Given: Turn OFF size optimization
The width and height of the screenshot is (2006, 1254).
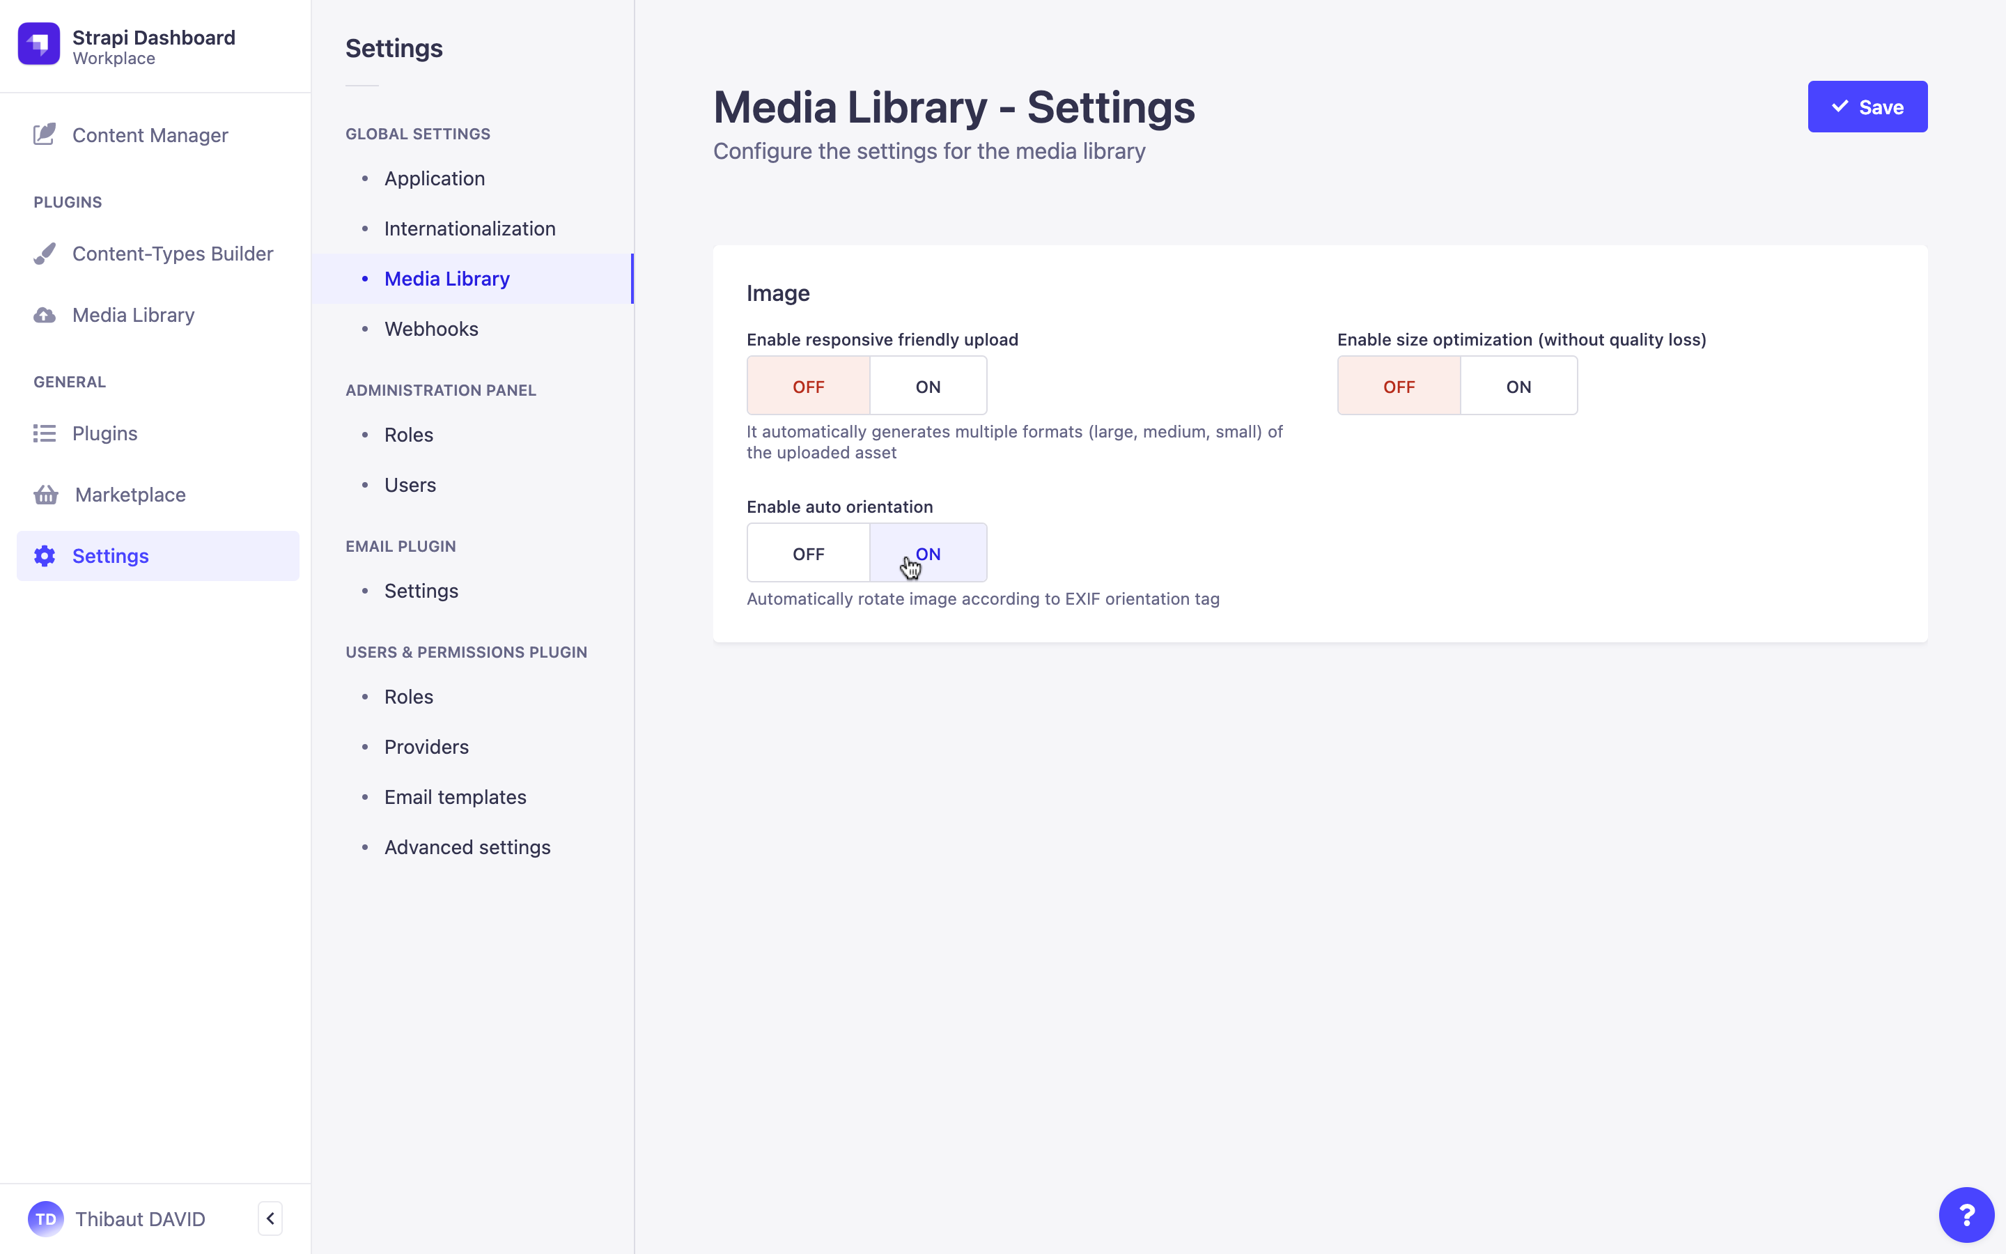Looking at the screenshot, I should [1399, 386].
